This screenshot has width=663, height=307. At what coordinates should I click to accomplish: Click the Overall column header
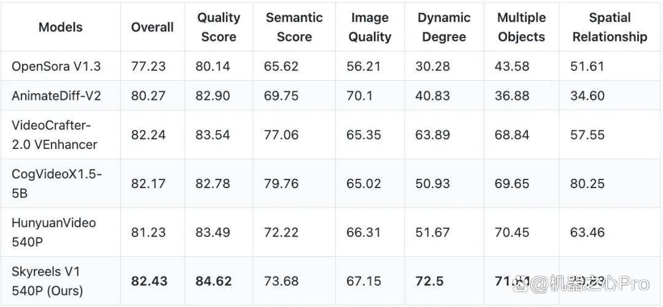(x=152, y=27)
